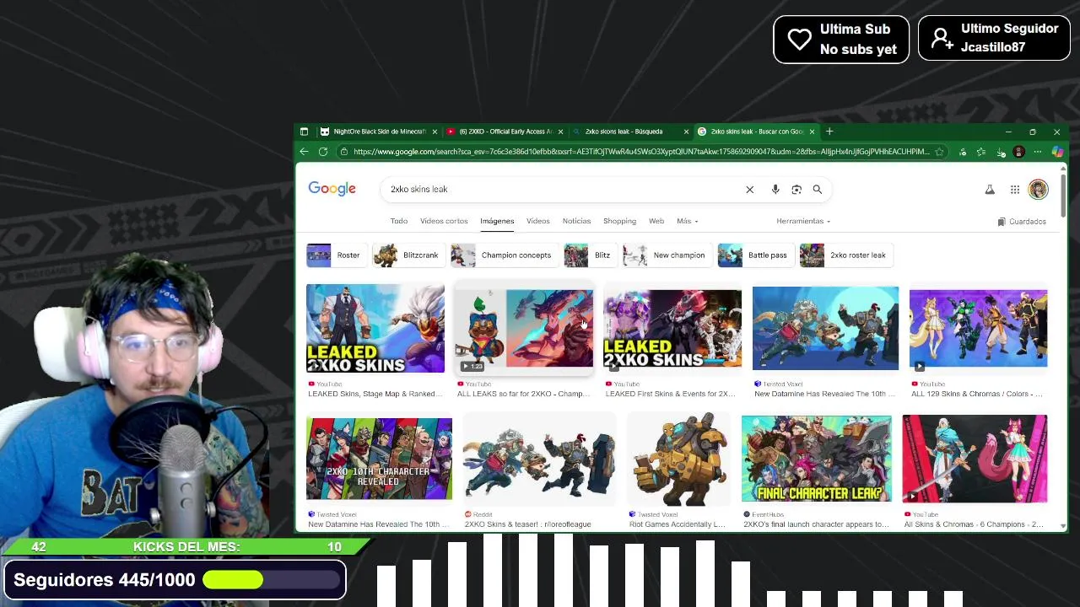Open Reddit 2XKO Skins & teaser thumbnail
This screenshot has height=607, width=1080.
tap(539, 459)
